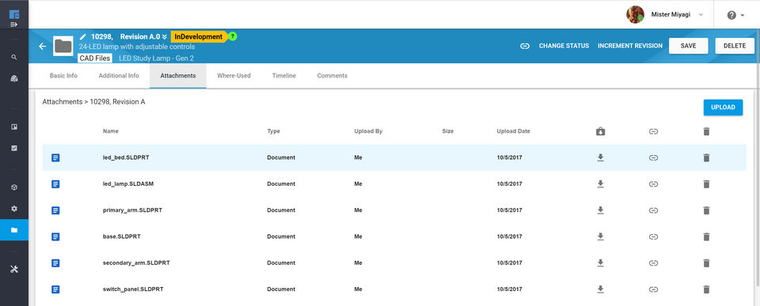Image resolution: width=760 pixels, height=306 pixels.
Task: Download led_bed.SLDPRT
Action: pyautogui.click(x=601, y=158)
